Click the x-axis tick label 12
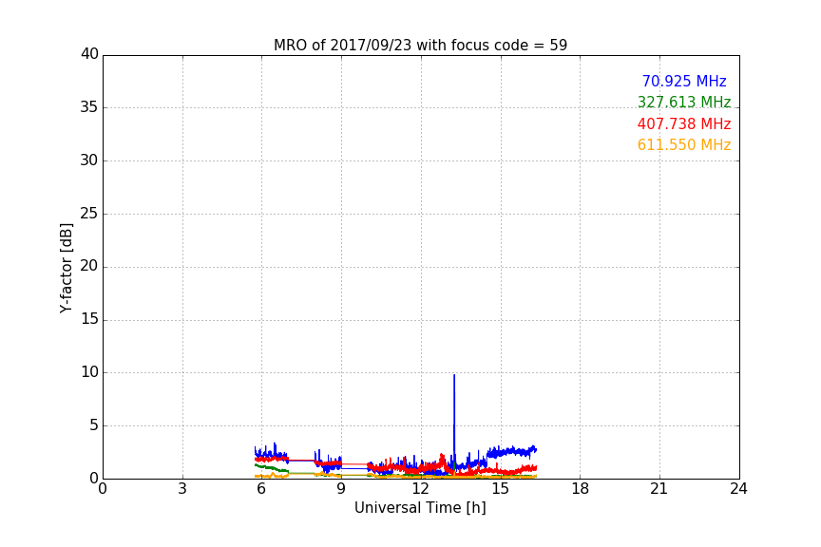The width and height of the screenshot is (821, 547). pyautogui.click(x=421, y=489)
